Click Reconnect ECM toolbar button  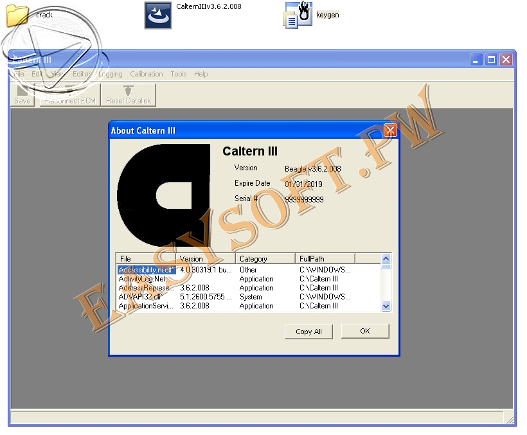[x=70, y=95]
